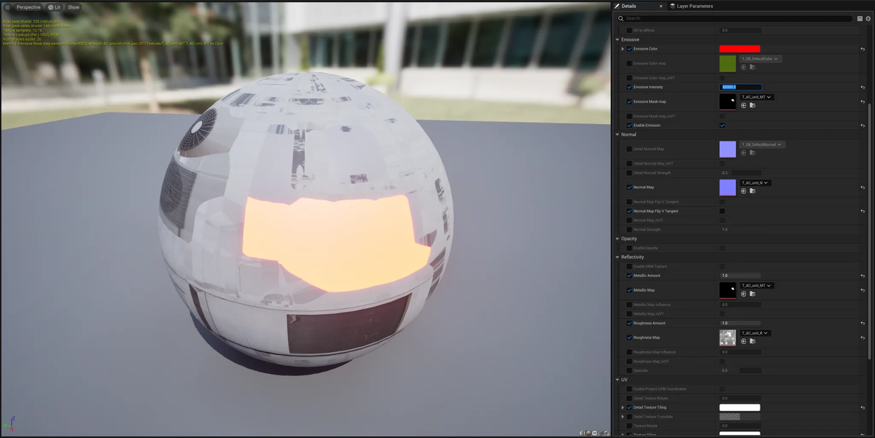This screenshot has width=875, height=438.
Task: Open the T_AC_unit_N normal map dropdown
Action: pos(755,183)
